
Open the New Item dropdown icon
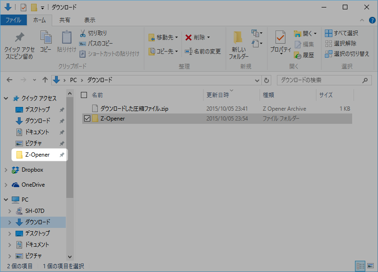257,33
